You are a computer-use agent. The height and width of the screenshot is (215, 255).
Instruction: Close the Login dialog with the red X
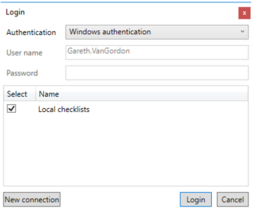click(244, 13)
